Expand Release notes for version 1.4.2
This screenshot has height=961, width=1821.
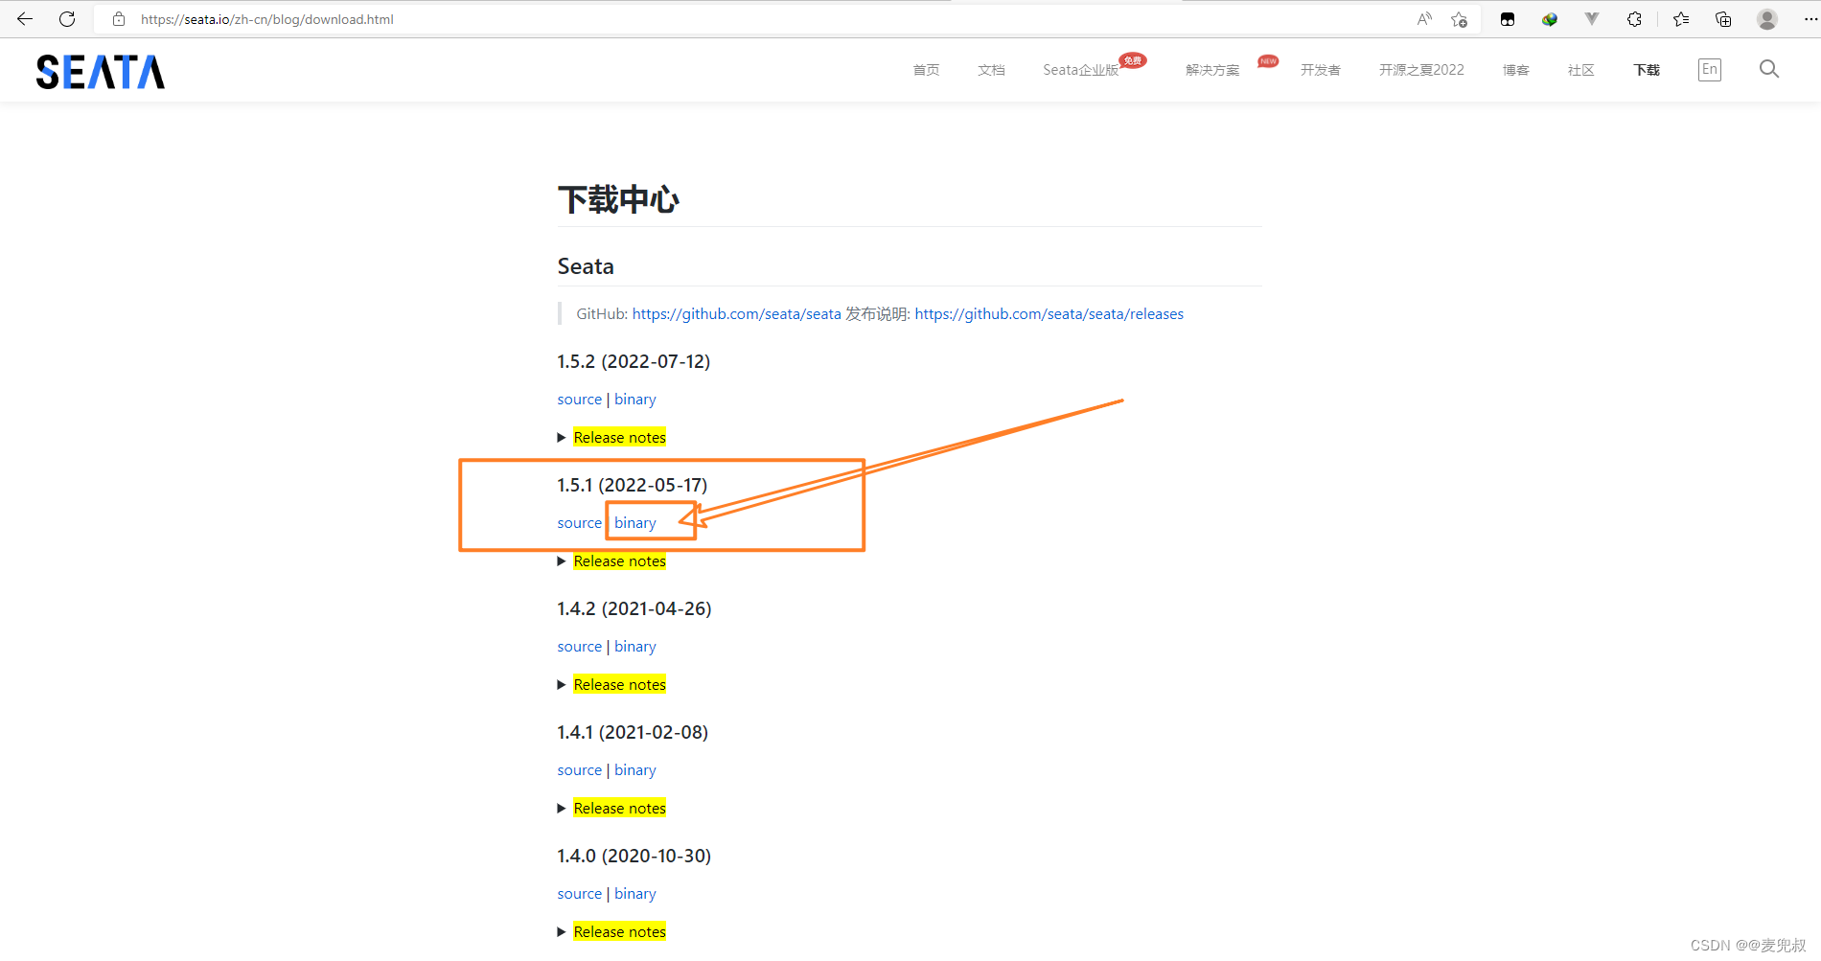[619, 683]
